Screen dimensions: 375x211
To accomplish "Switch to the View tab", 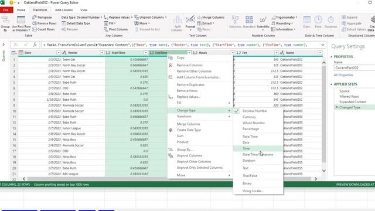I will coord(84,10).
